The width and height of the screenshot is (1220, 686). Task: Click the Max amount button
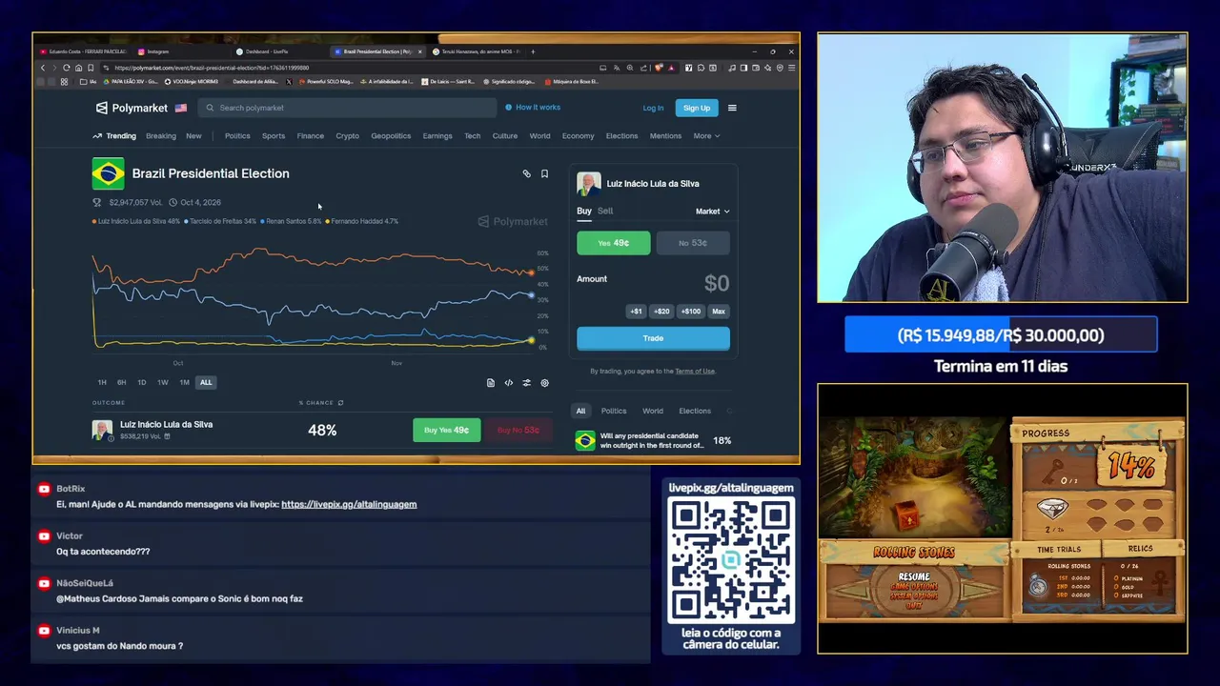pyautogui.click(x=719, y=312)
